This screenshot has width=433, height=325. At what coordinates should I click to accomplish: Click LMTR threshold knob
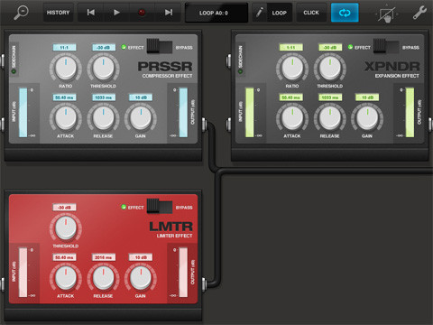click(66, 227)
